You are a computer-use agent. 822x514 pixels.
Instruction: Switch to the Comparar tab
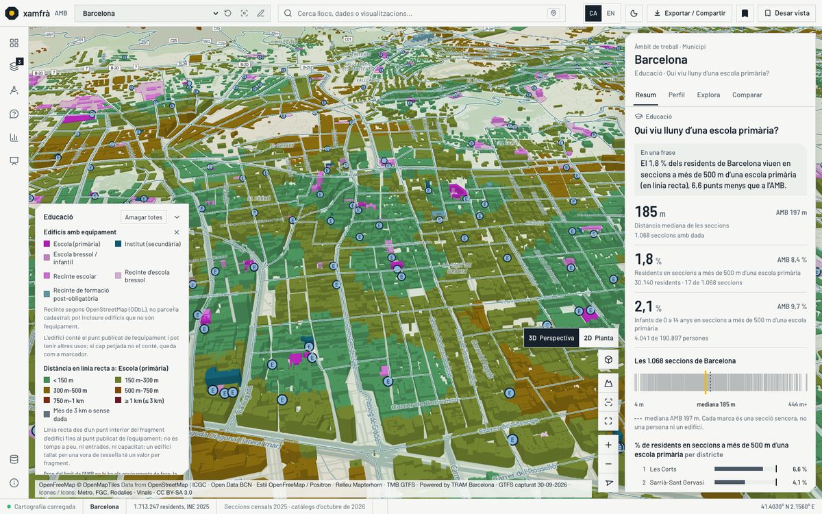click(747, 95)
